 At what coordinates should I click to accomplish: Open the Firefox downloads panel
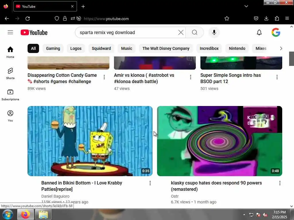[266, 18]
